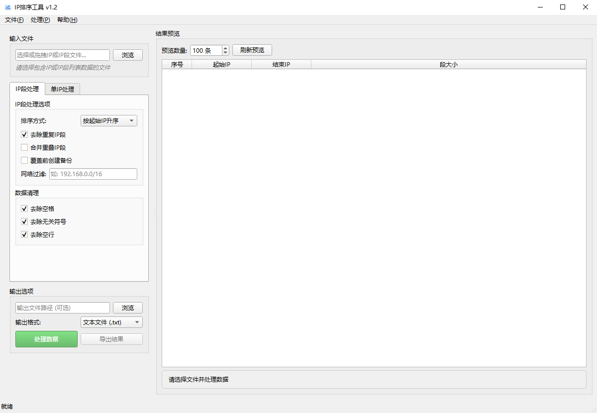This screenshot has height=413, width=597.
Task: Click the IP排序工具 app icon in title bar
Action: click(x=8, y=7)
